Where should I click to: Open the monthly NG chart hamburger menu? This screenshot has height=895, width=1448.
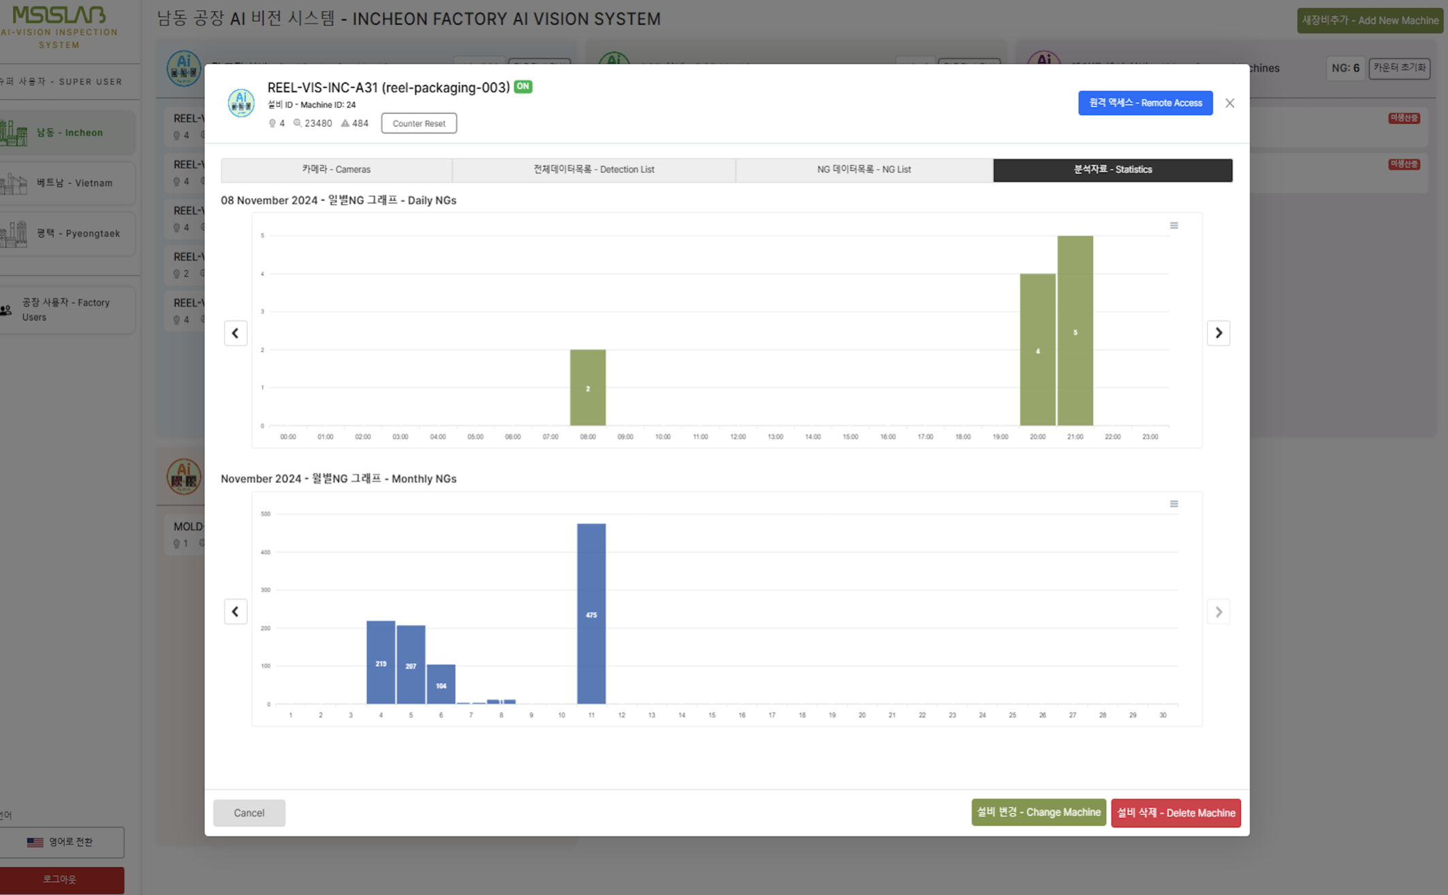click(x=1174, y=504)
